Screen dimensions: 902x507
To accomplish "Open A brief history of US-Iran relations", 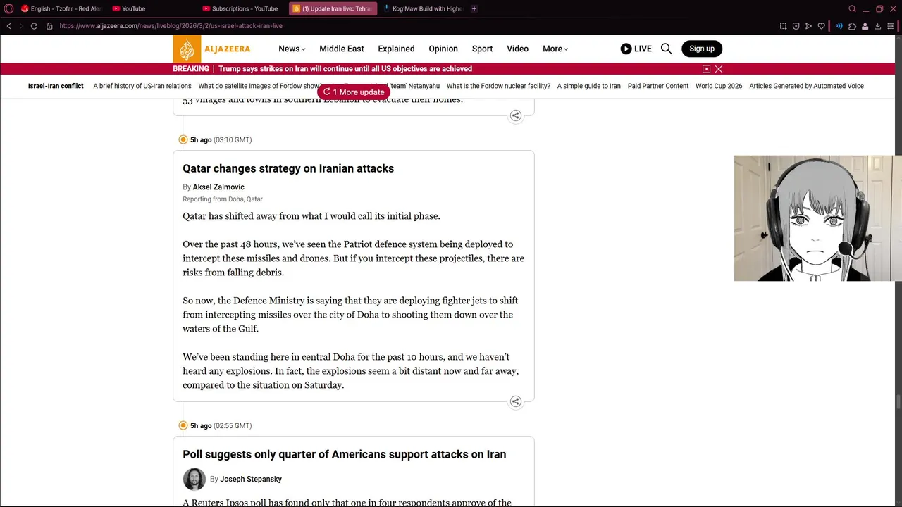I will [142, 86].
